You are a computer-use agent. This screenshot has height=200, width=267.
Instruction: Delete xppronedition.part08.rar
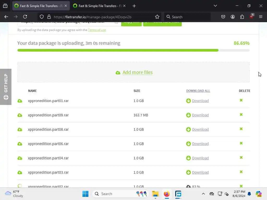[241, 129]
